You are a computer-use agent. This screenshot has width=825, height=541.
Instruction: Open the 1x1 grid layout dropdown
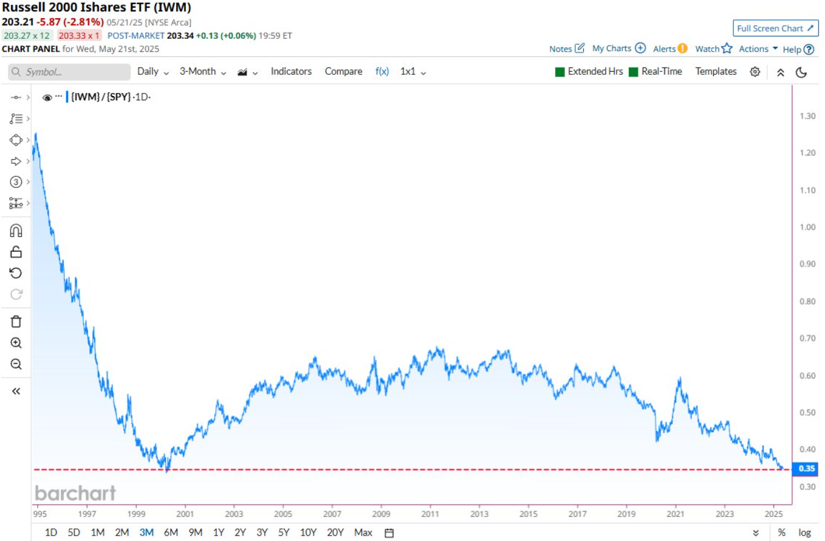(413, 72)
